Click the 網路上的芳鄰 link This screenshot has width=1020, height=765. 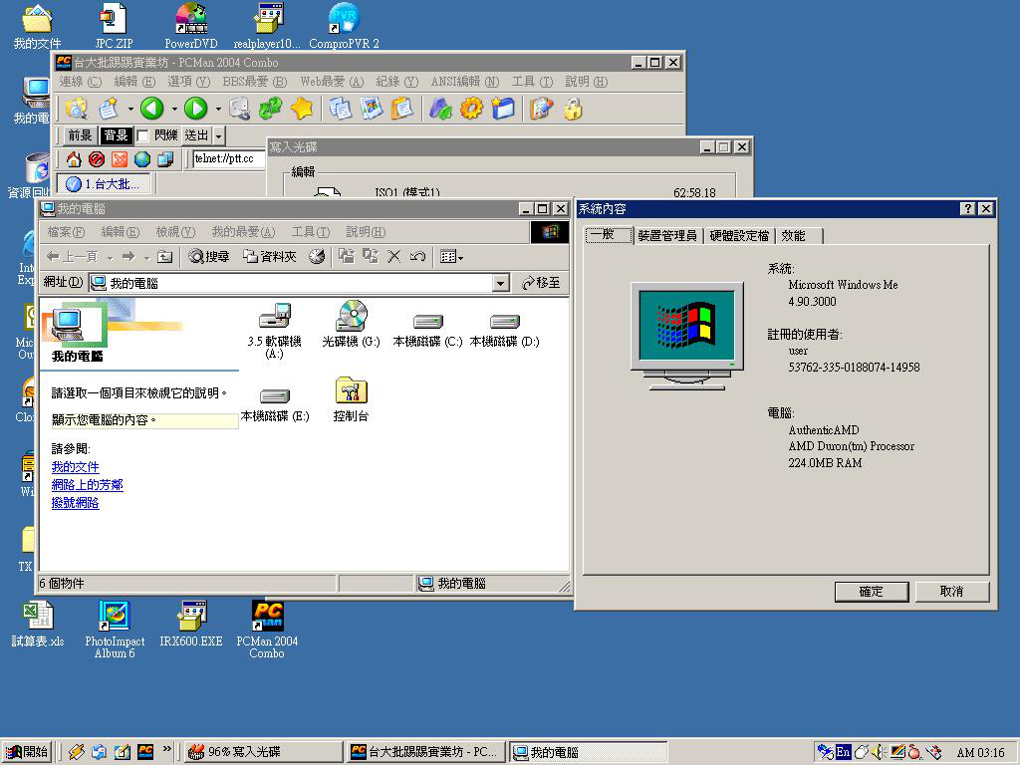click(88, 485)
